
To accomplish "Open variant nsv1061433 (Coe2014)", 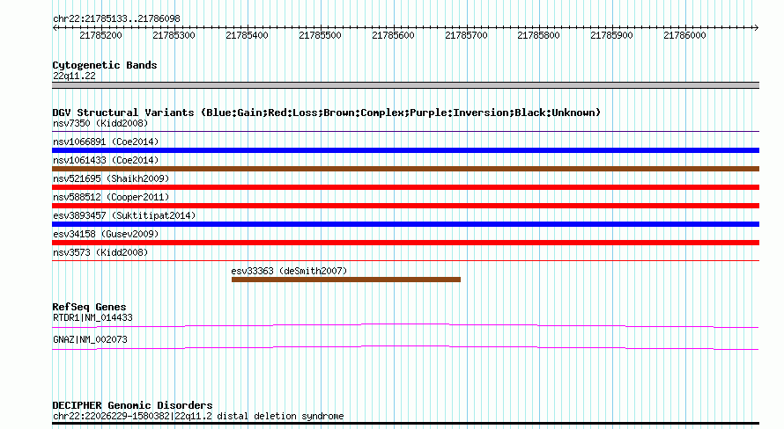I will click(x=106, y=160).
